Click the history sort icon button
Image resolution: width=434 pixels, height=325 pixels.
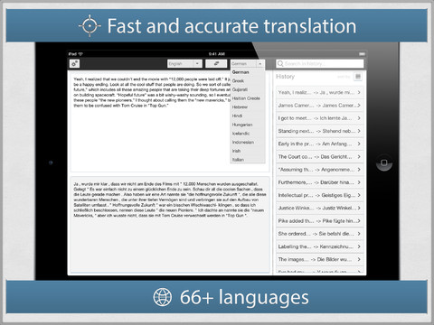[358, 77]
